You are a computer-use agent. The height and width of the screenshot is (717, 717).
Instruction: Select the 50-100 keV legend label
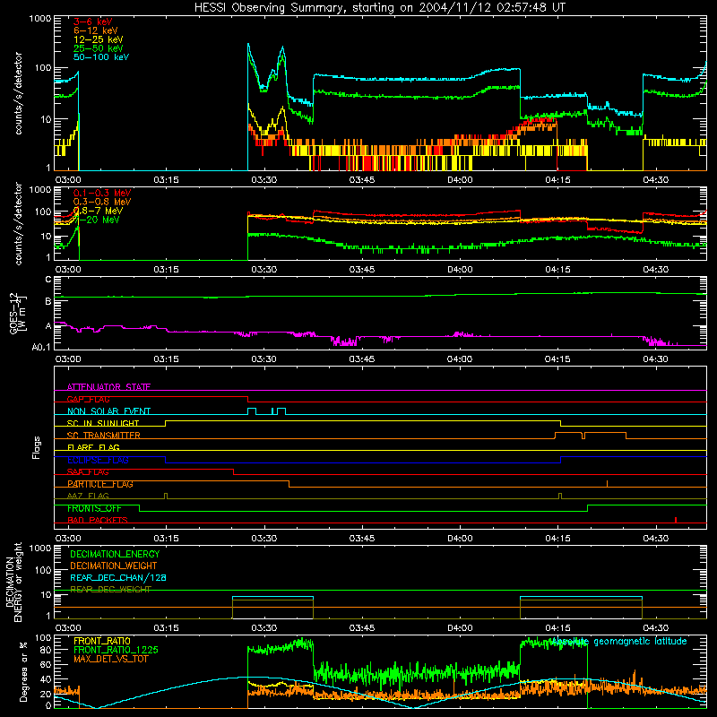101,57
